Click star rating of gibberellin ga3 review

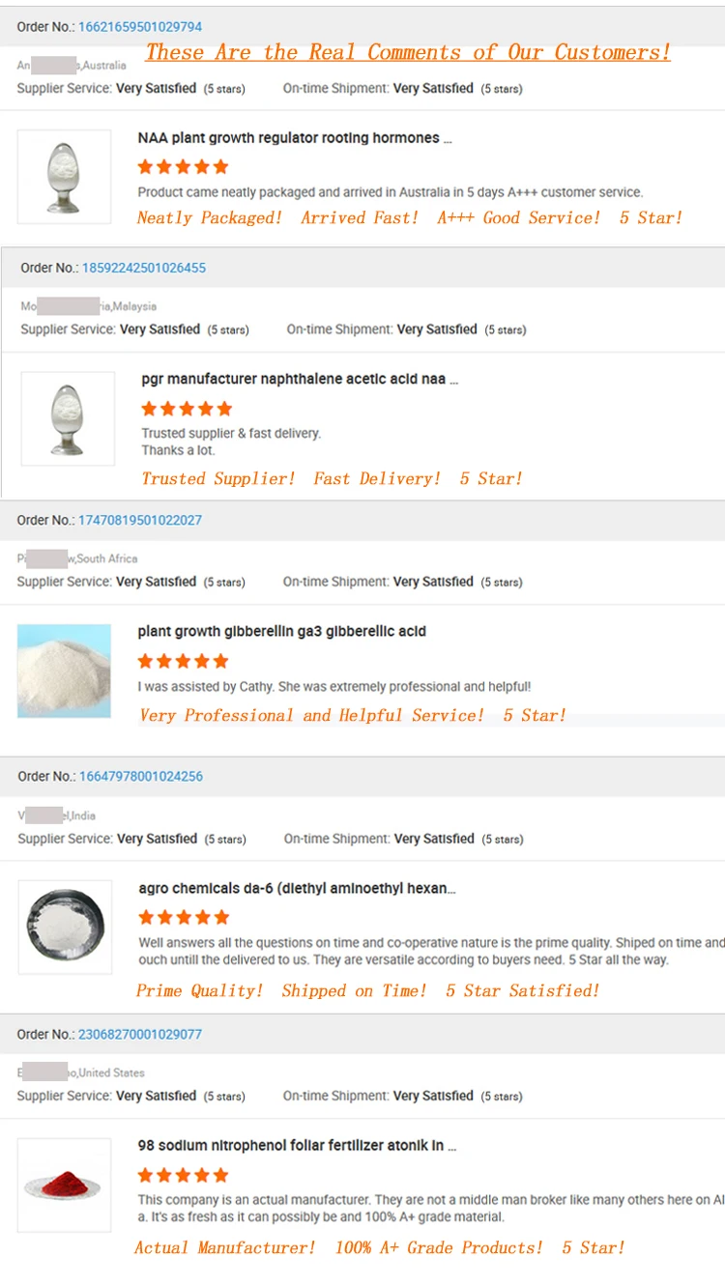pyautogui.click(x=183, y=661)
